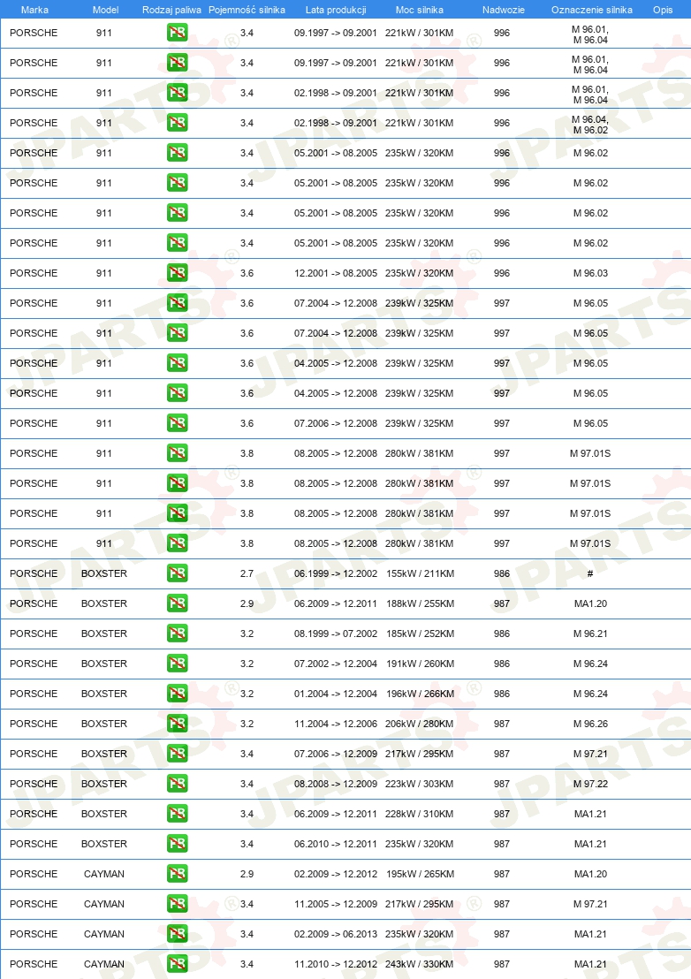Click petrol icon in Boxster M 97.22 row
Image resolution: width=691 pixels, height=979 pixels.
coord(178,784)
